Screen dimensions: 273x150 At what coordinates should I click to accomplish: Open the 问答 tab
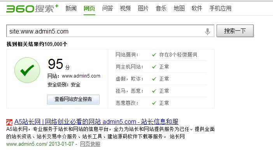pyautogui.click(x=107, y=8)
